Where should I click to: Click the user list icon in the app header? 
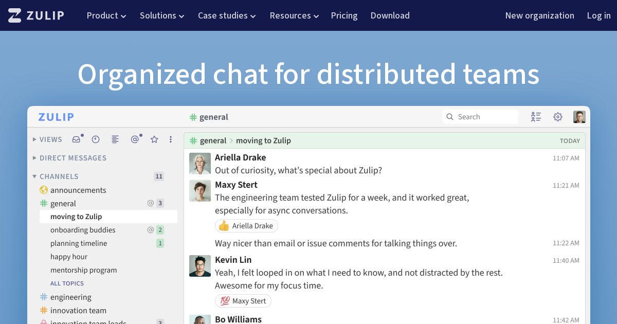tap(536, 117)
